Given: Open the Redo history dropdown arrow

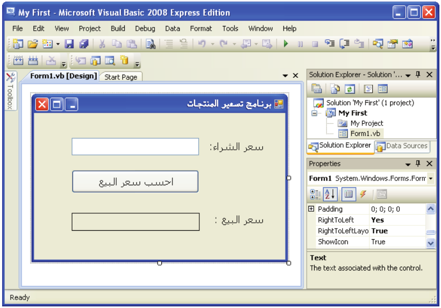Looking at the screenshot, I should pyautogui.click(x=234, y=44).
